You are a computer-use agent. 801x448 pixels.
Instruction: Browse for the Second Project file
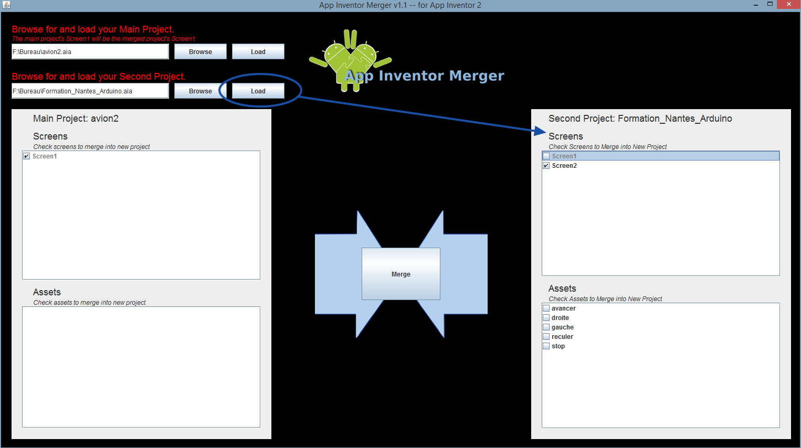(201, 91)
